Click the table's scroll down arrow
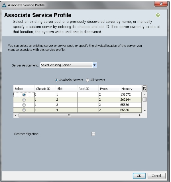Image resolution: width=171 pixels, height=182 pixels. click(x=145, y=110)
